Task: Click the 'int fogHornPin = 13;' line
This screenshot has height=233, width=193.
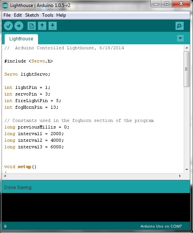Action: (x=31, y=107)
